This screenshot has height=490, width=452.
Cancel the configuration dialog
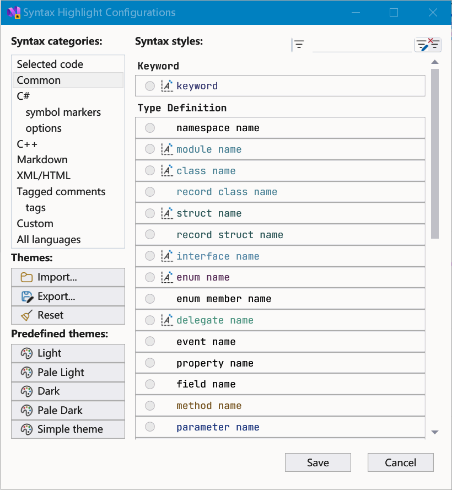tap(400, 462)
